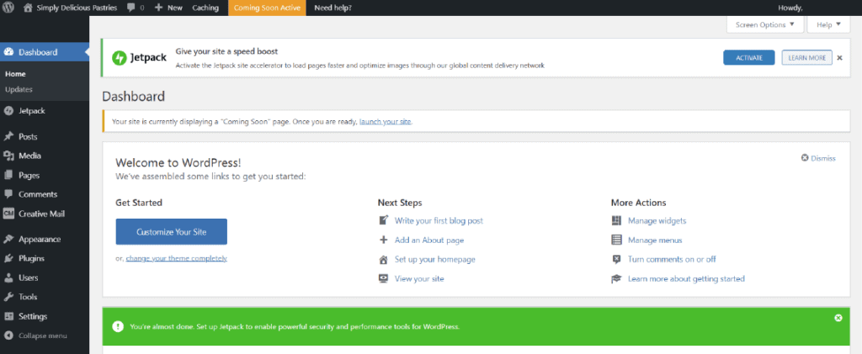The width and height of the screenshot is (862, 354).
Task: Click Manage menus link
Action: point(655,240)
